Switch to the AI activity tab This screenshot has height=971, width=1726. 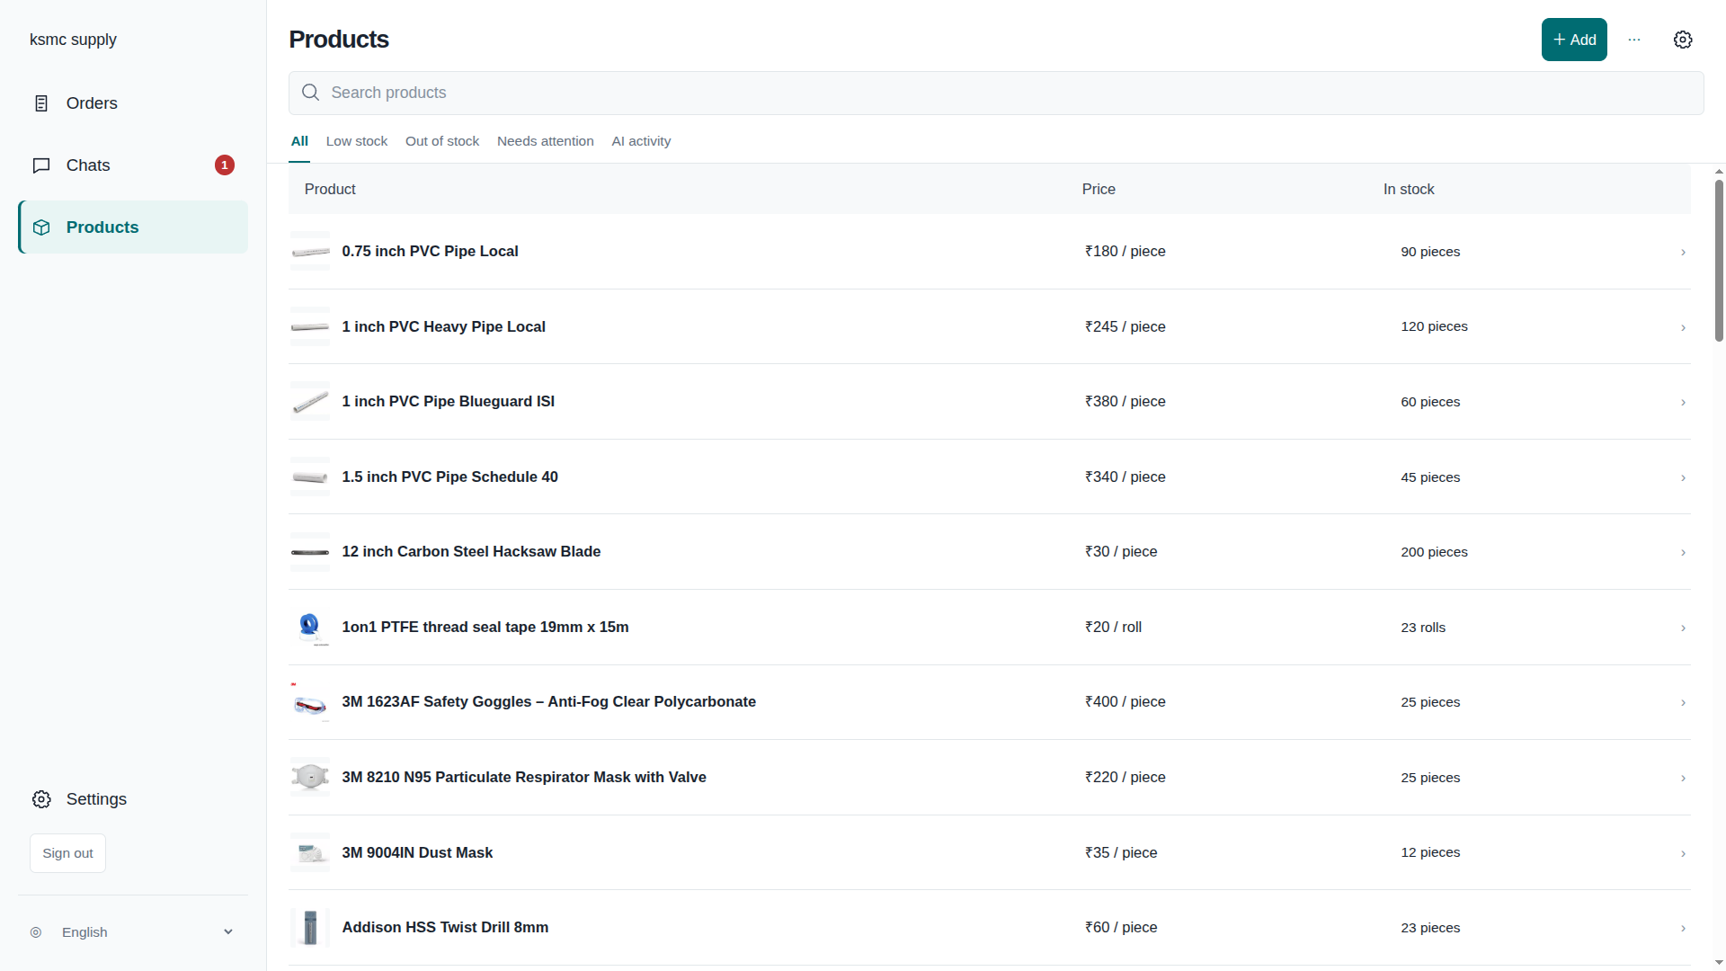(641, 141)
